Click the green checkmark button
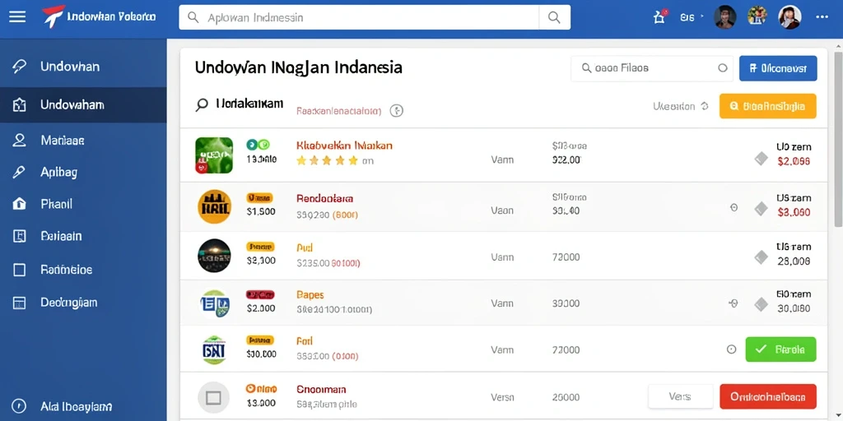 pyautogui.click(x=780, y=349)
